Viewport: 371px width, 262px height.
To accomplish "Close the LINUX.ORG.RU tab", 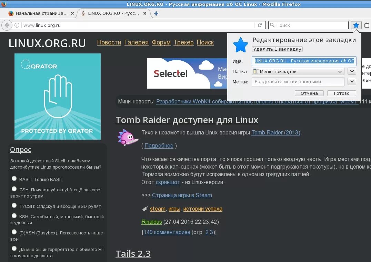I will click(x=145, y=13).
